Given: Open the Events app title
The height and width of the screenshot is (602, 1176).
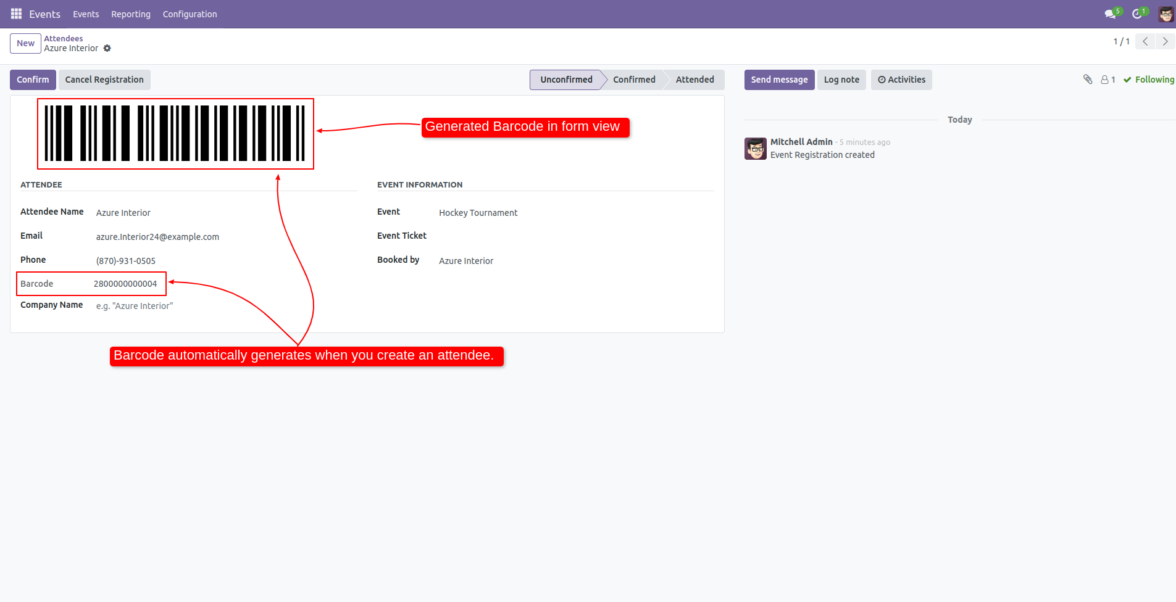Looking at the screenshot, I should [44, 14].
